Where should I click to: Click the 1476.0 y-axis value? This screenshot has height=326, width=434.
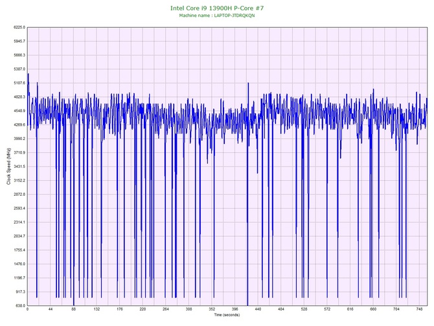19,264
